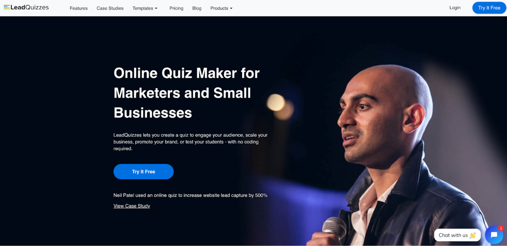Visit the Blog link

point(197,8)
